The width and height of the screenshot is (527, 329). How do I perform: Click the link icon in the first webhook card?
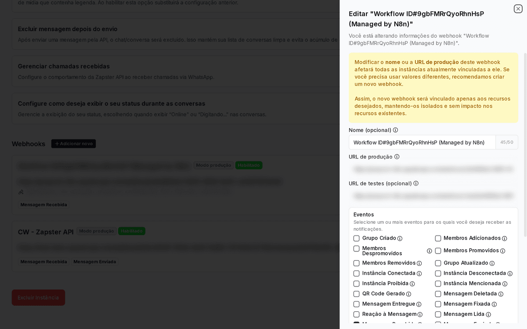coord(20,192)
